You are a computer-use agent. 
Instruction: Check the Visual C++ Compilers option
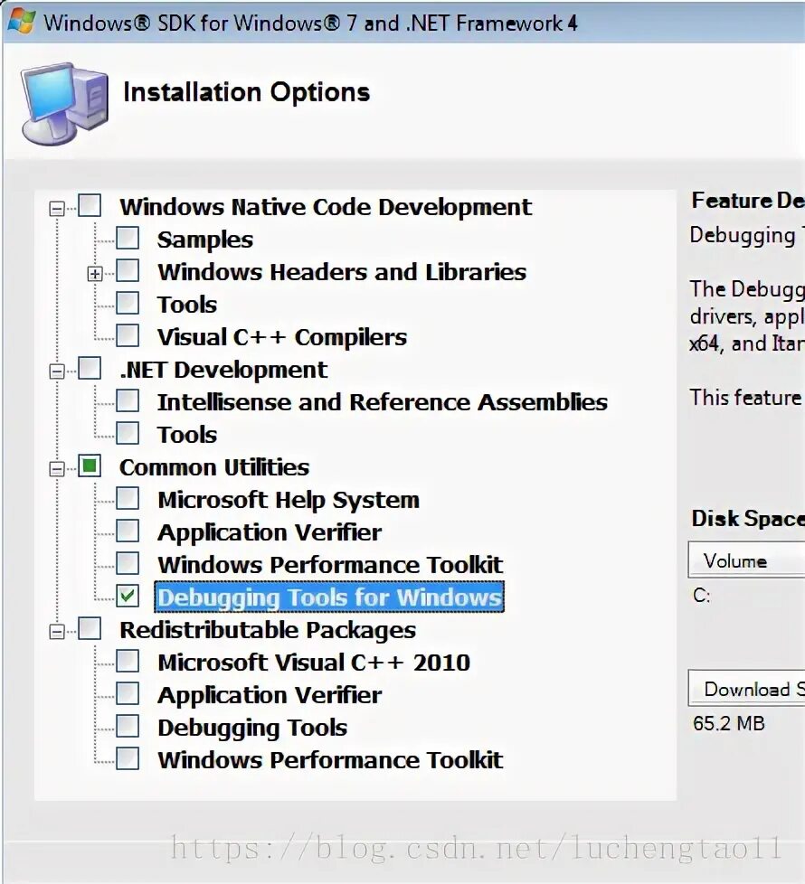pos(128,336)
